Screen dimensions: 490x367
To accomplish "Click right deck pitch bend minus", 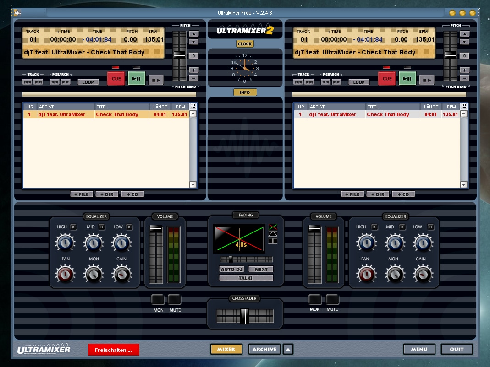I will click(465, 78).
